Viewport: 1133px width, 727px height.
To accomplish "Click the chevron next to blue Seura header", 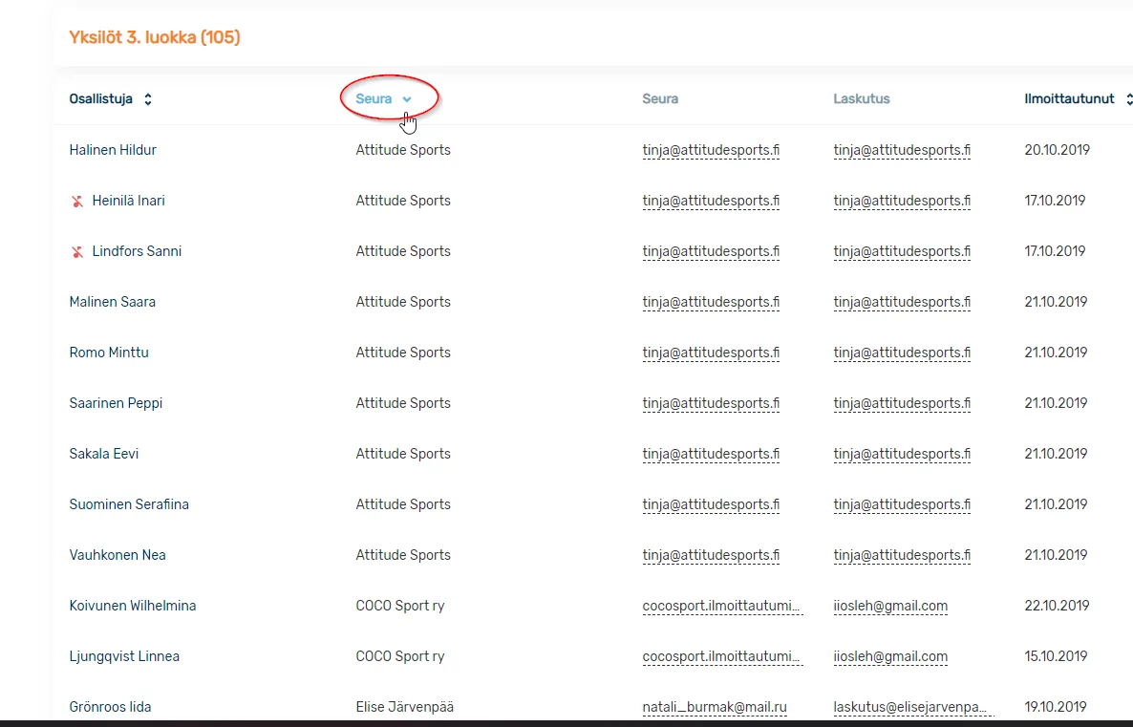I will pos(407,99).
